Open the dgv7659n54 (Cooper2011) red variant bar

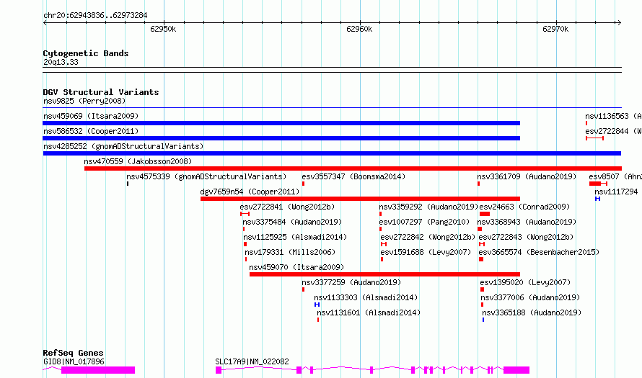click(x=360, y=199)
